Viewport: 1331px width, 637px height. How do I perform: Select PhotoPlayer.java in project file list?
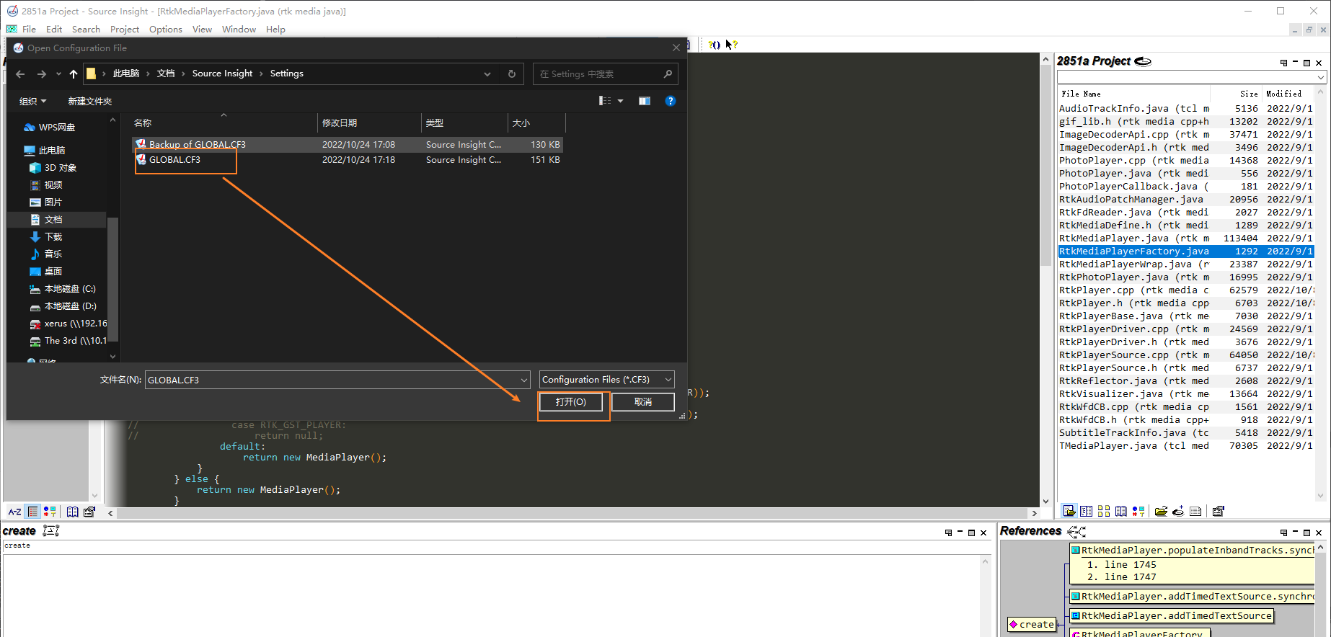[x=1185, y=174]
